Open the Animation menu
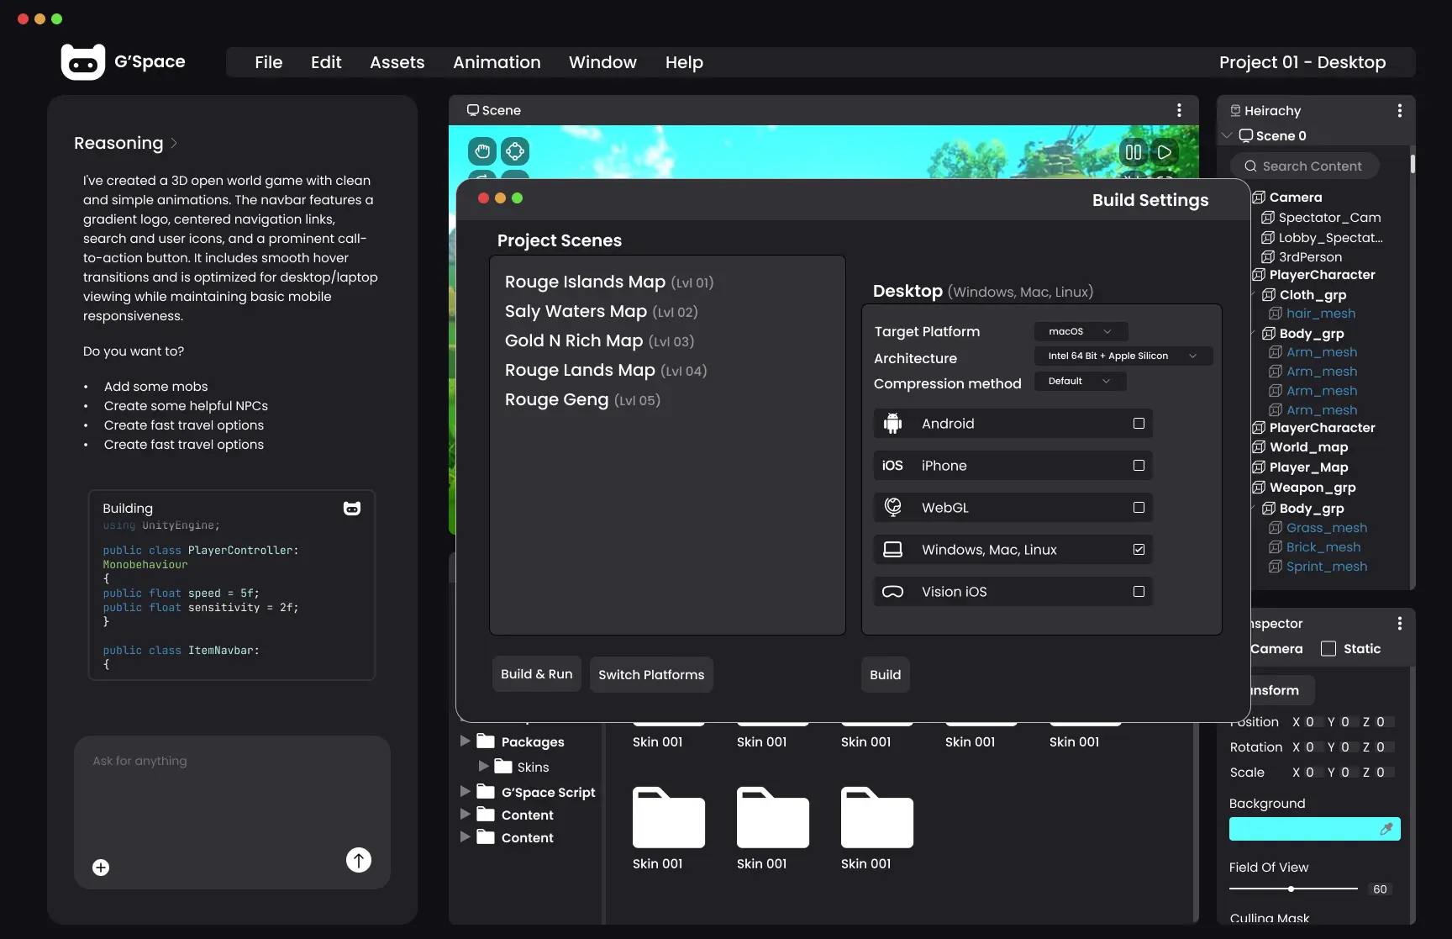The width and height of the screenshot is (1452, 939). (x=497, y=62)
